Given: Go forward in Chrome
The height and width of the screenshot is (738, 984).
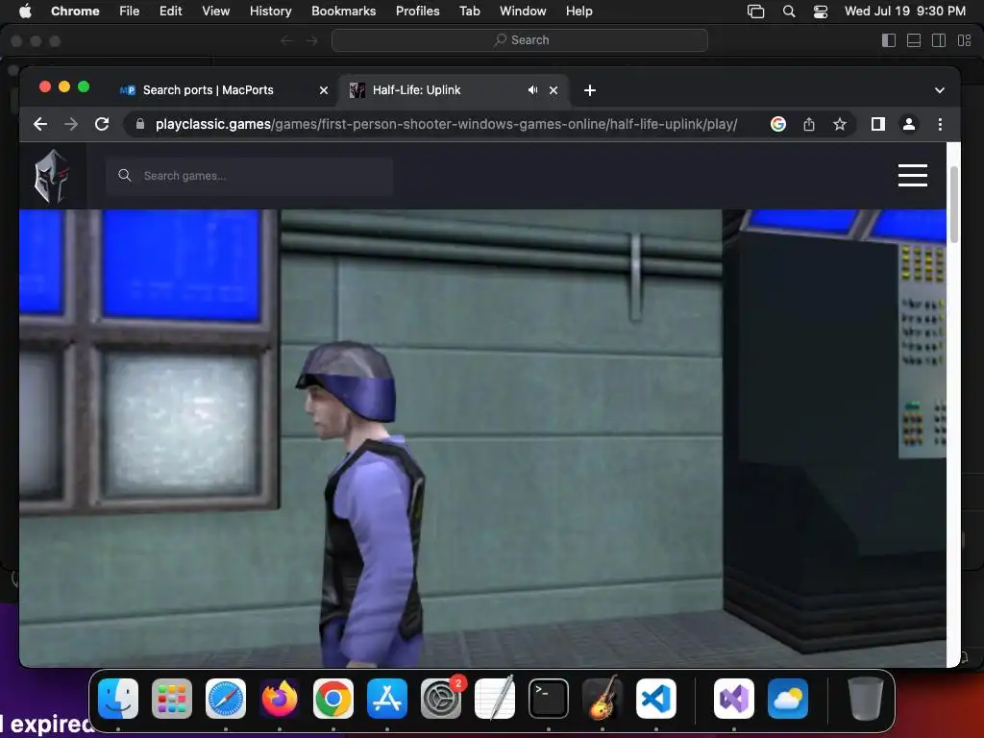Looking at the screenshot, I should pos(71,124).
